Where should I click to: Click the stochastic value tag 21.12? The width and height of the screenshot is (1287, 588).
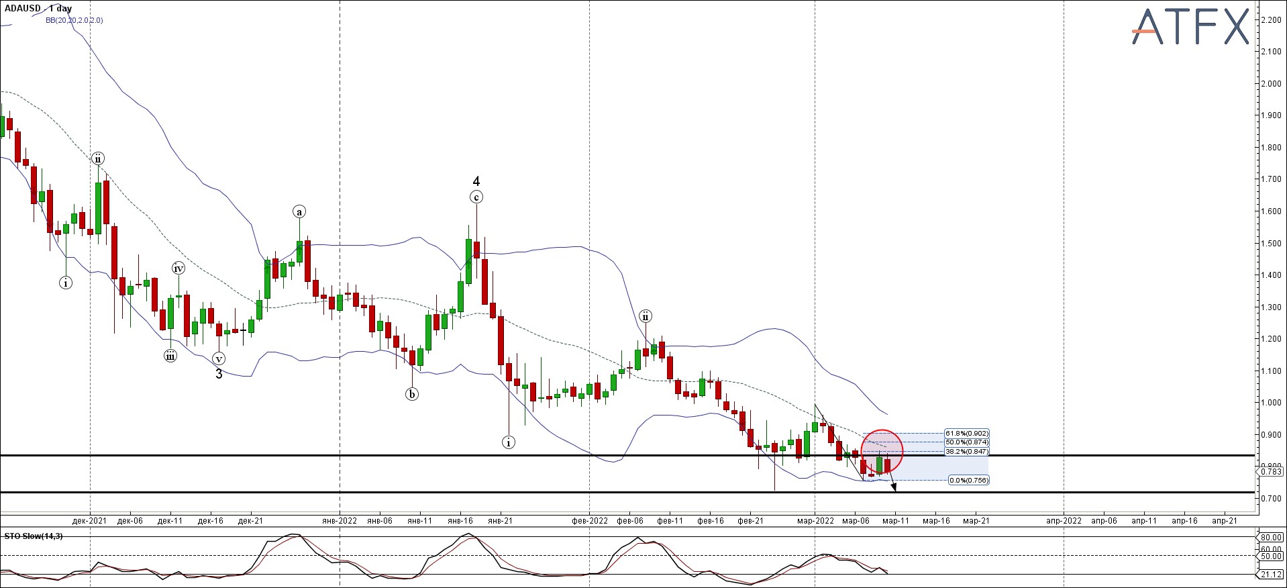click(1271, 575)
